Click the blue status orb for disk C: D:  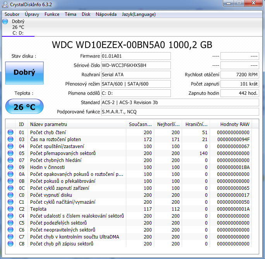point(5,21)
